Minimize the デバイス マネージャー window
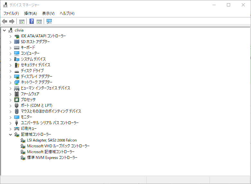The image size is (251, 184). pyautogui.click(x=214, y=5)
